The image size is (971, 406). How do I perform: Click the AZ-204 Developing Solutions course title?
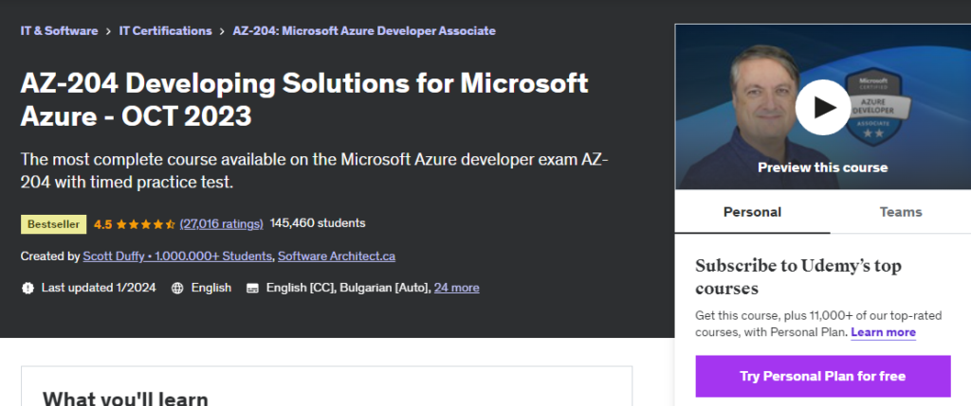(x=304, y=99)
